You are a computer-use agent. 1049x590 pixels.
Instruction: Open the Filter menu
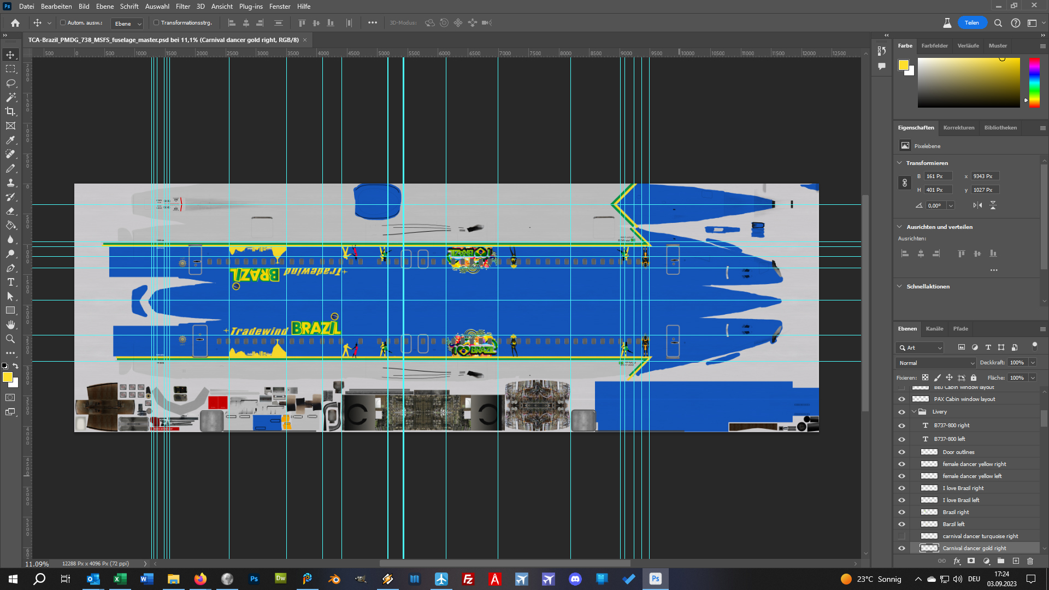coord(182,7)
